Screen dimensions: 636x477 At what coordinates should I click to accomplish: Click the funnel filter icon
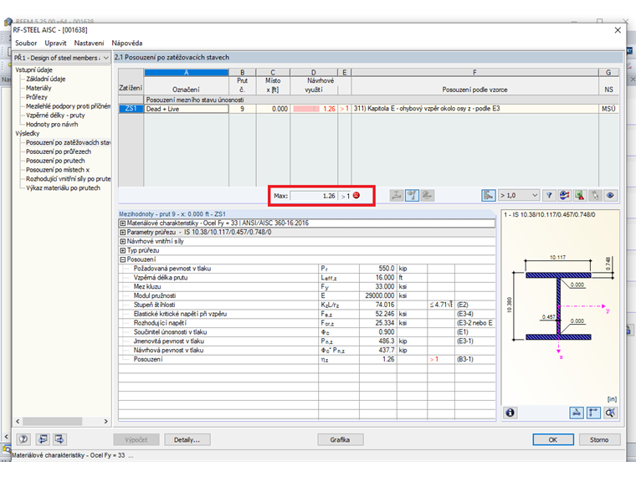pos(549,196)
